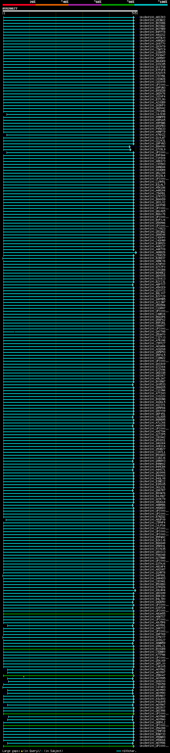Screen dimensions: 170x753
Task: Click hit label UniRef100_Q39724
Action: coord(152,608)
